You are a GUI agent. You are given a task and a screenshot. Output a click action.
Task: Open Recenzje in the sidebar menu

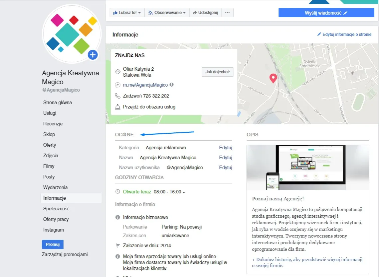(53, 124)
